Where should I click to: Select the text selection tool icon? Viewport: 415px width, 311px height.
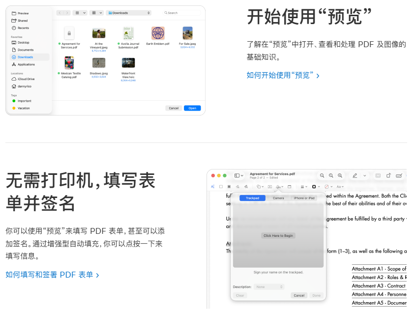(213, 187)
